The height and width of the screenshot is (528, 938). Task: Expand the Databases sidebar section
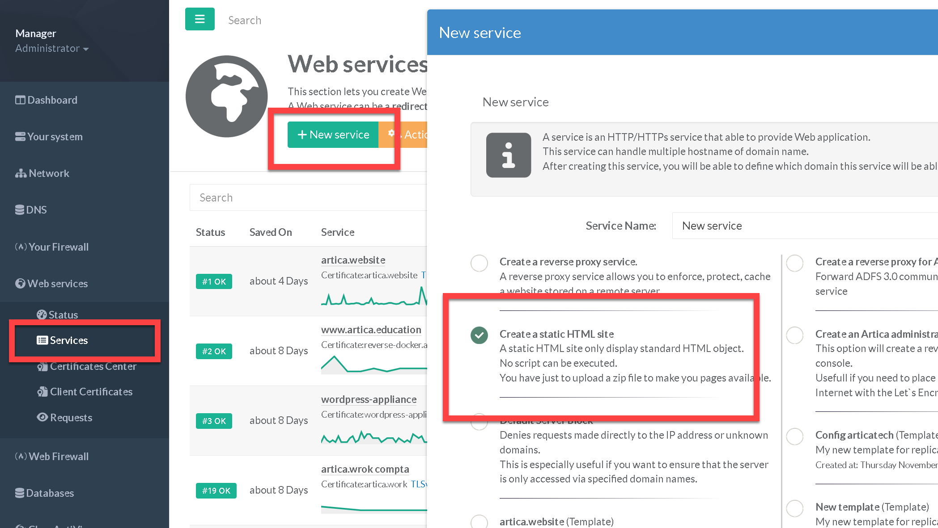(x=49, y=493)
